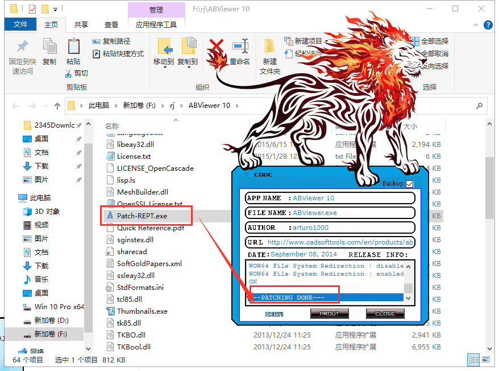Open the quick access toolbar dropdown arrow
The width and height of the screenshot is (499, 371).
[x=55, y=10]
